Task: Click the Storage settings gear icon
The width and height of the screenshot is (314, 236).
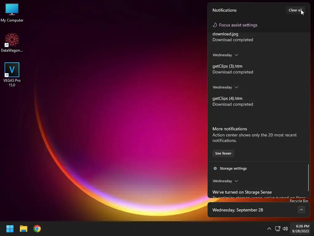Action: point(215,168)
